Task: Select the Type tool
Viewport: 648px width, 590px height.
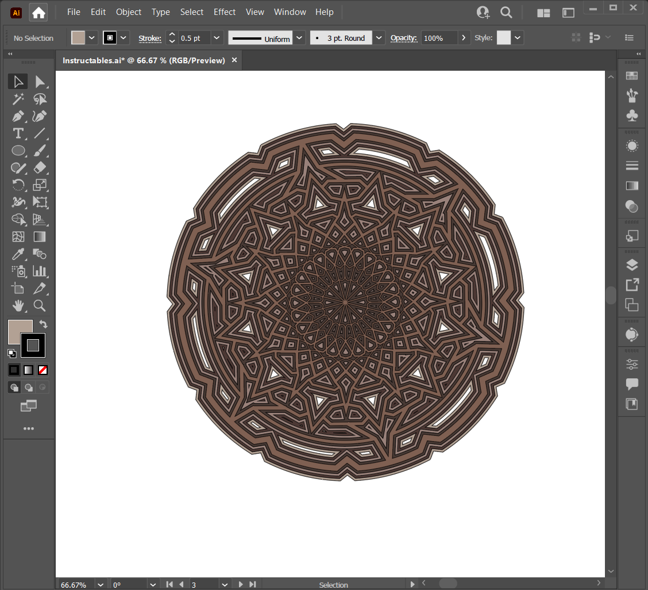Action: pyautogui.click(x=18, y=133)
